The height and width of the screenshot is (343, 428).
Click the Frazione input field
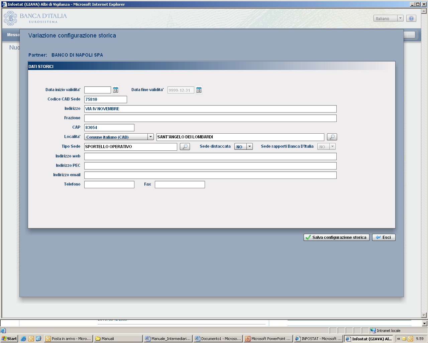[x=210, y=118]
